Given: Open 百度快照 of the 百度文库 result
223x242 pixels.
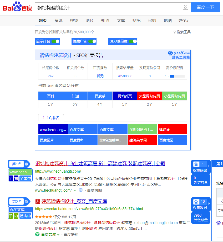Looking at the screenshot, I should [71, 234].
